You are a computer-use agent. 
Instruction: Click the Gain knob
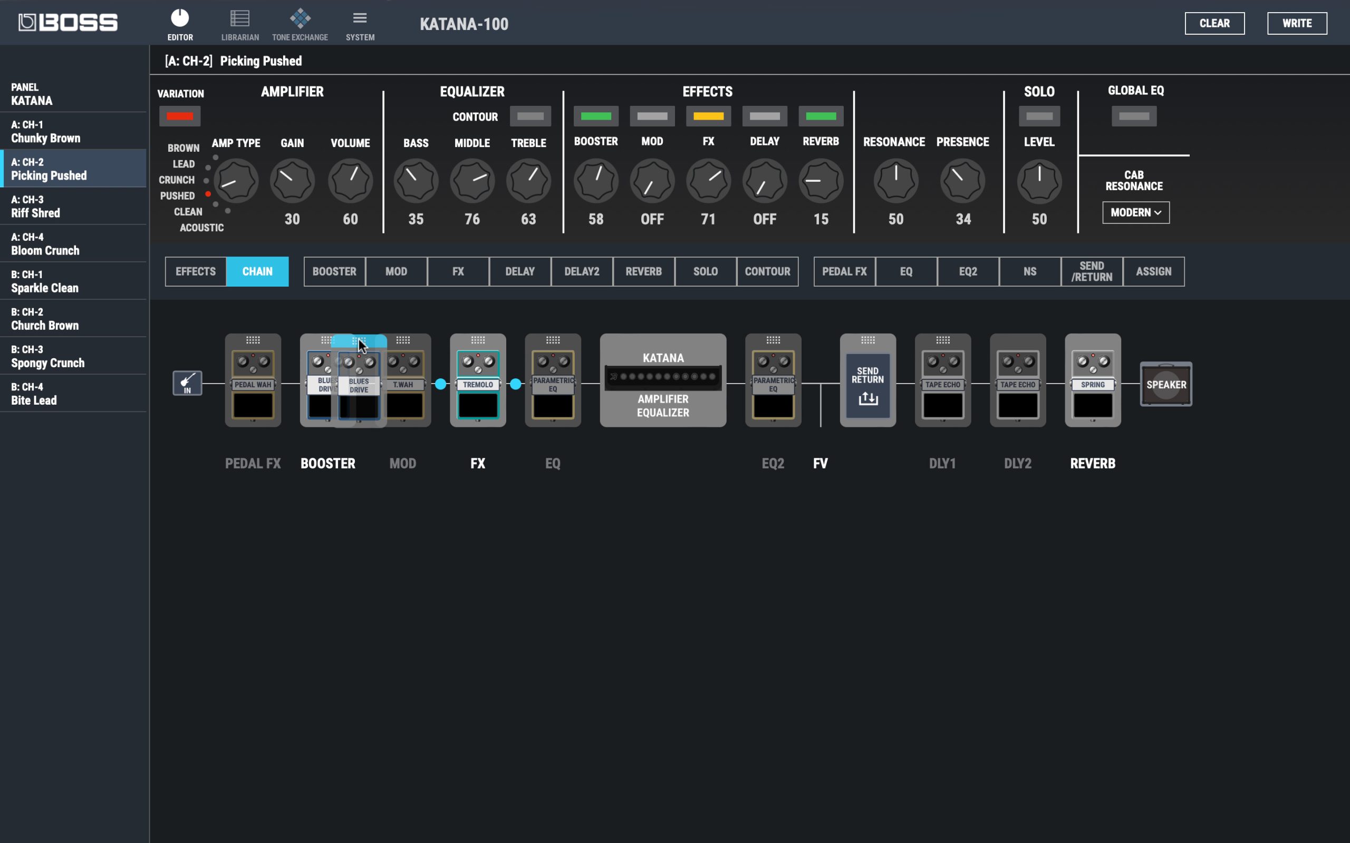[292, 181]
